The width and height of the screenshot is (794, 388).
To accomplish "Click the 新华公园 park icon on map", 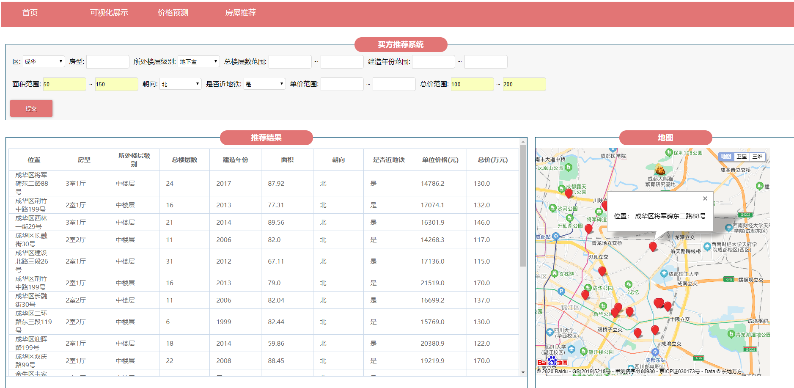I will 603,306.
